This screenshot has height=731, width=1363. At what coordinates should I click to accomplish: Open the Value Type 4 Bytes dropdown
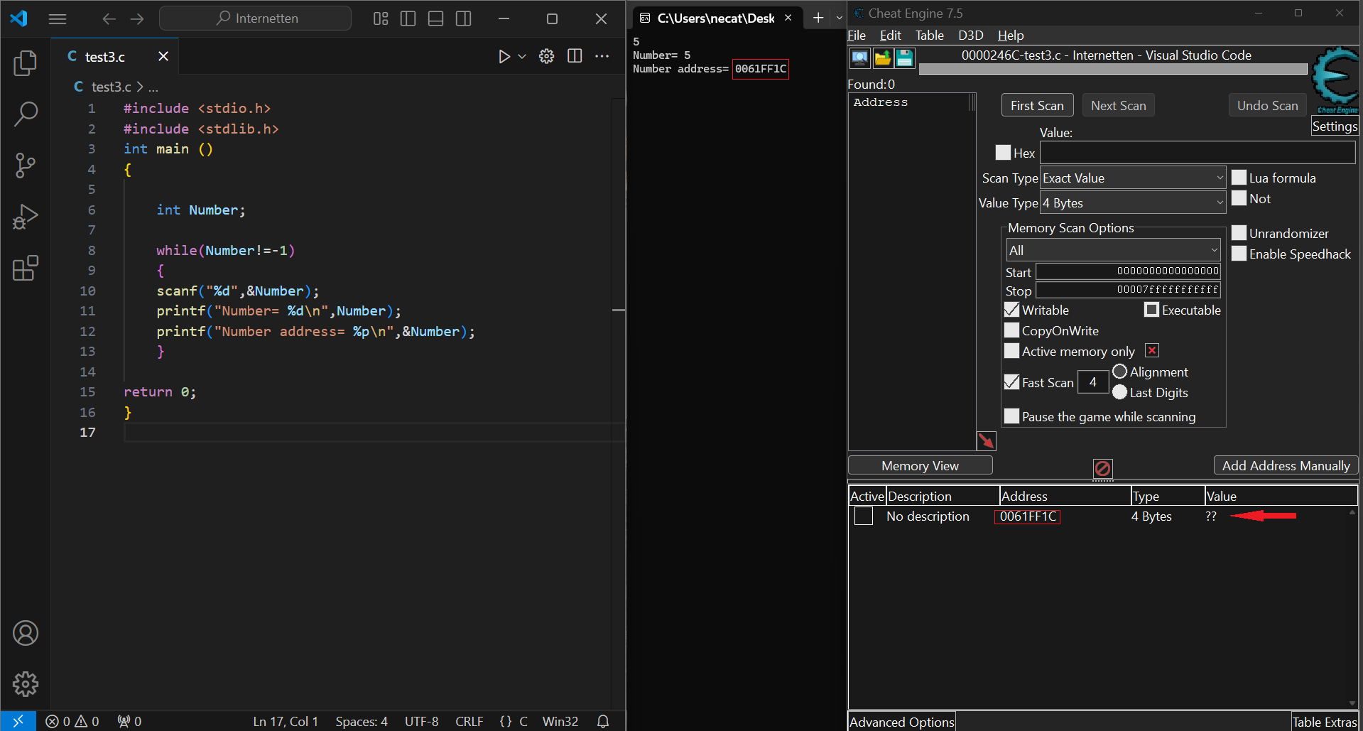(x=1133, y=203)
